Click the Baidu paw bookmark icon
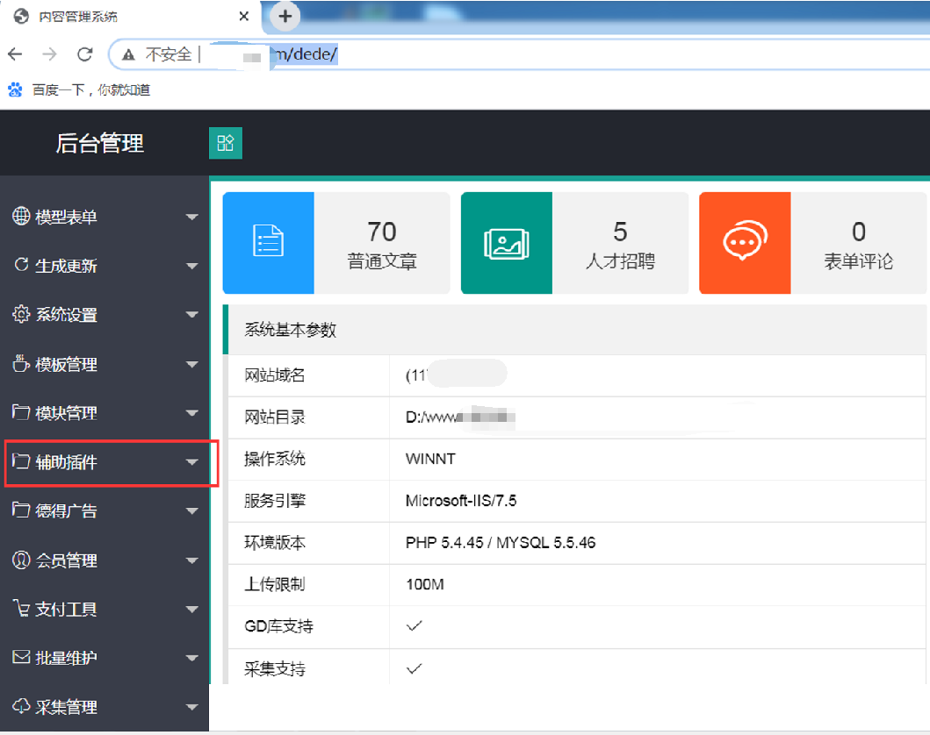The height and width of the screenshot is (735, 930). (15, 89)
